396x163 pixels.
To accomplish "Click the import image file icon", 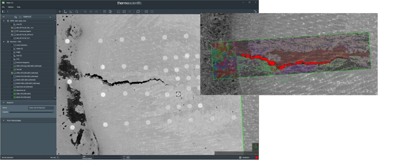I will [x=110, y=12].
